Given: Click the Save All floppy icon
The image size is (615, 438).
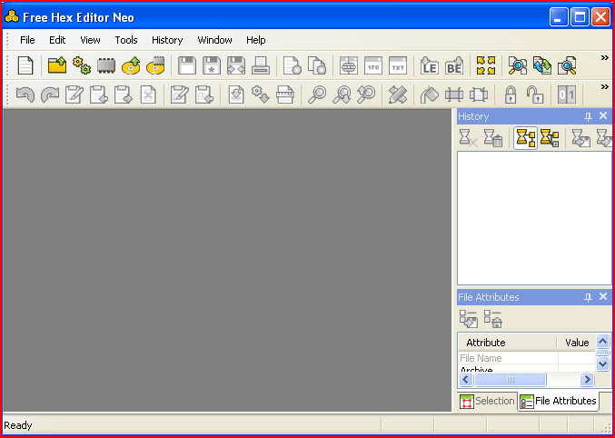Looking at the screenshot, I should point(236,65).
